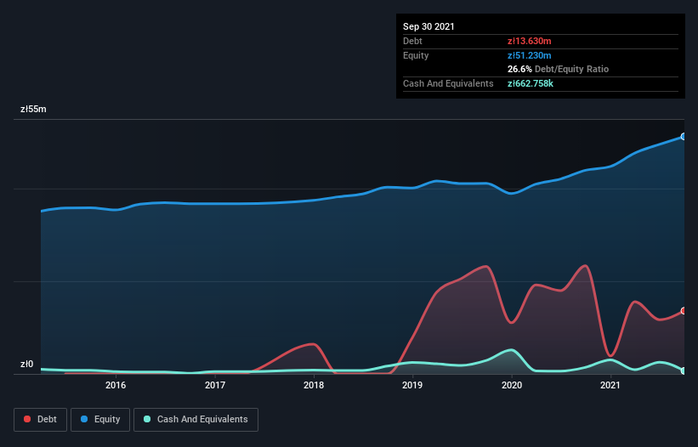This screenshot has width=698, height=447.
Task: Click the red Debt legend dot
Action: (27, 419)
